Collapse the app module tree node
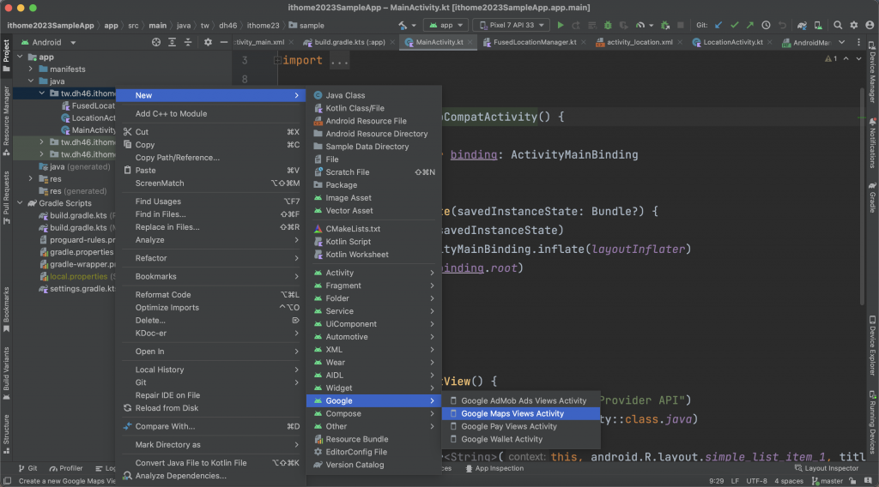Viewport: 879px width, 487px height. [x=21, y=57]
